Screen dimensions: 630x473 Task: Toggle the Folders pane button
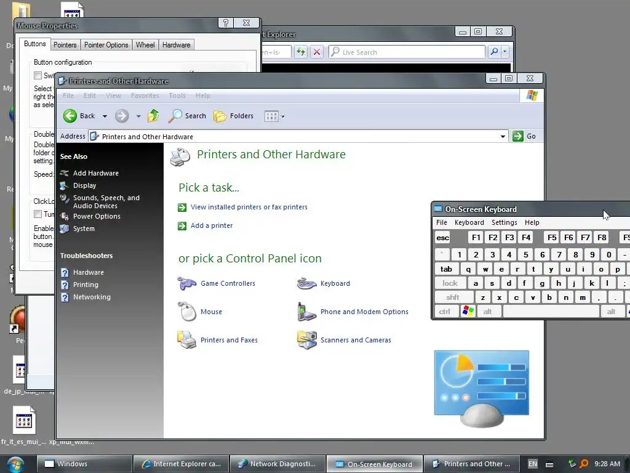[x=233, y=116]
